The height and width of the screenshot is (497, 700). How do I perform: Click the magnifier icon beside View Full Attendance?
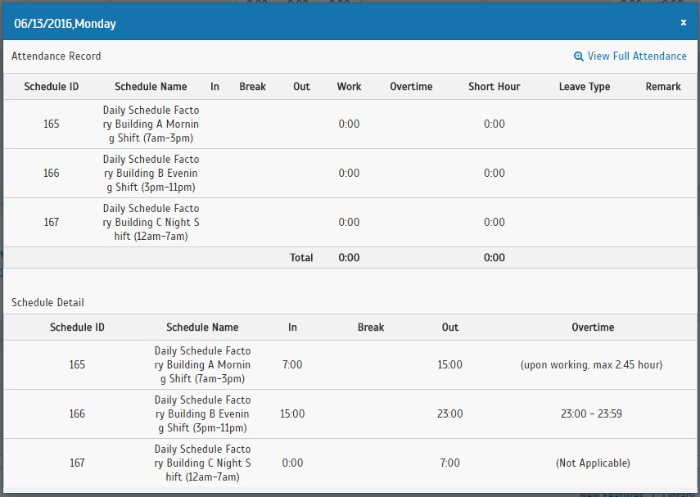point(579,56)
